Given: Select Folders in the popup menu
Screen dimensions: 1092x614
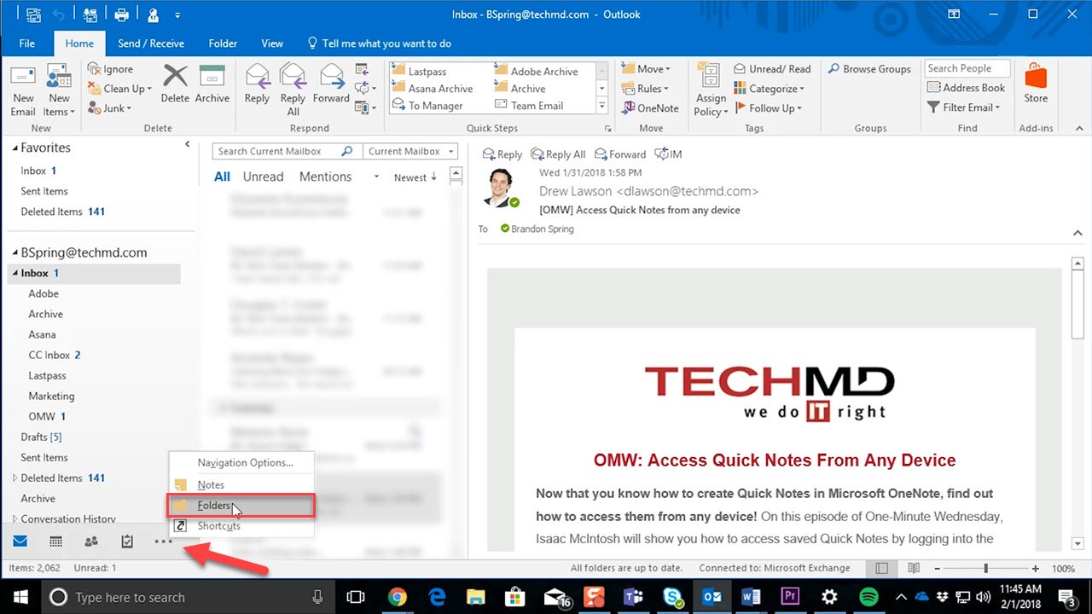Looking at the screenshot, I should coord(242,506).
